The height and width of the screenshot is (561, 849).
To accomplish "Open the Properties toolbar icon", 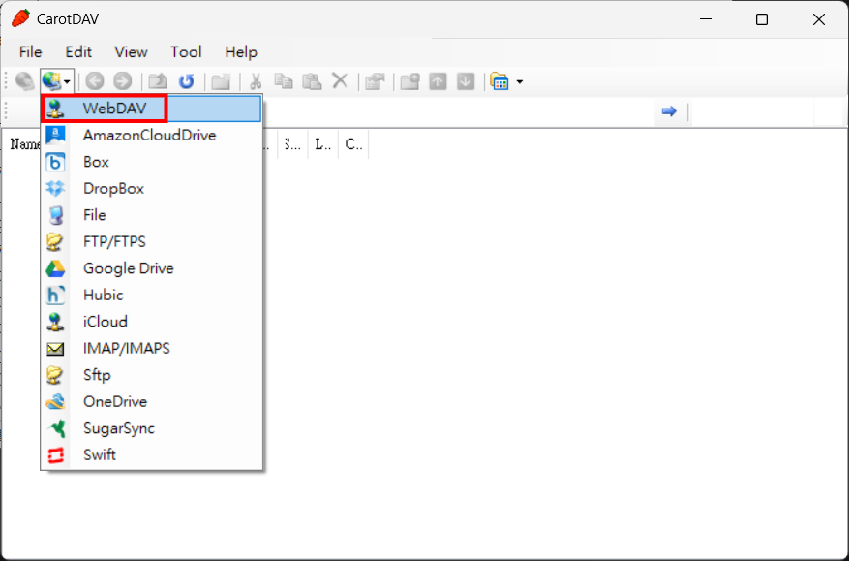I will 375,81.
